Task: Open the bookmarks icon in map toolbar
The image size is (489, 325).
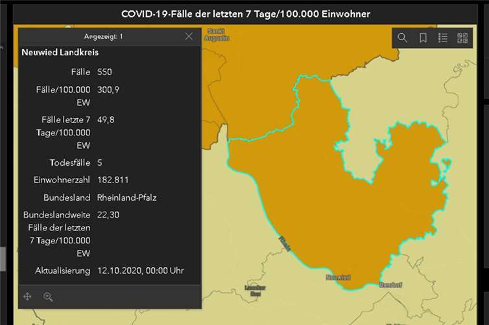Action: tap(423, 38)
